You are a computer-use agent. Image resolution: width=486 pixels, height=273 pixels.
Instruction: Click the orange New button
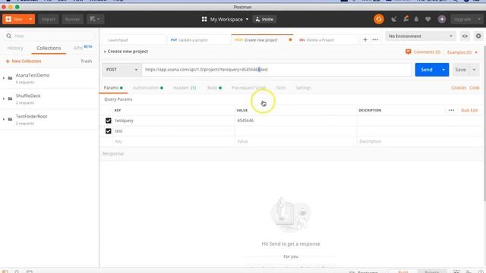click(x=14, y=19)
